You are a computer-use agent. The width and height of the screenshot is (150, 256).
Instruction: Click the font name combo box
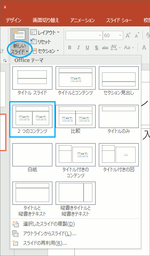click(84, 35)
